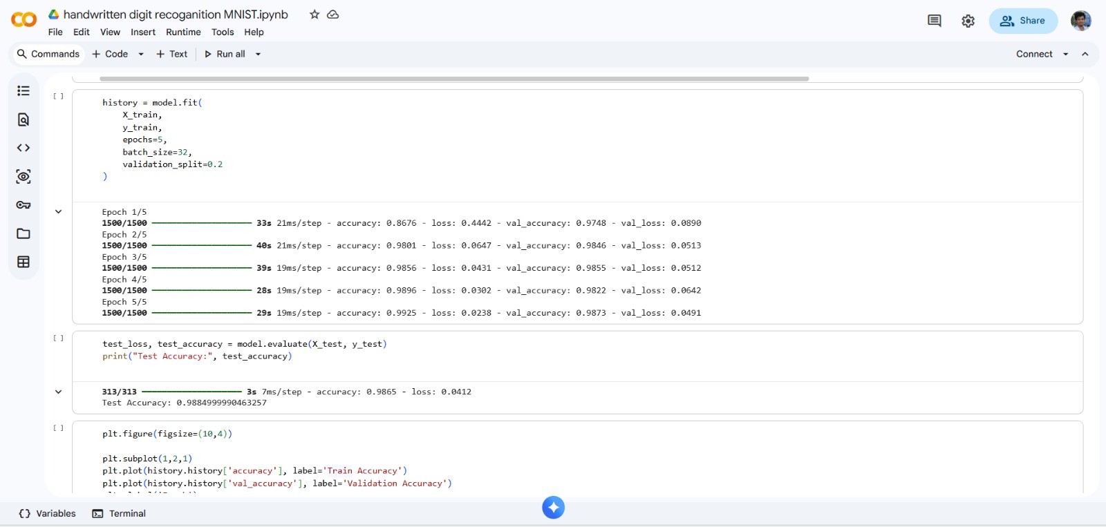Run the model.evaluate code cell
Screen dimensions: 1106x527
tap(59, 338)
